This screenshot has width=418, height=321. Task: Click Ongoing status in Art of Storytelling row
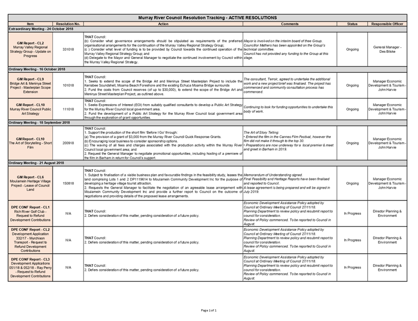(x=352, y=143)
